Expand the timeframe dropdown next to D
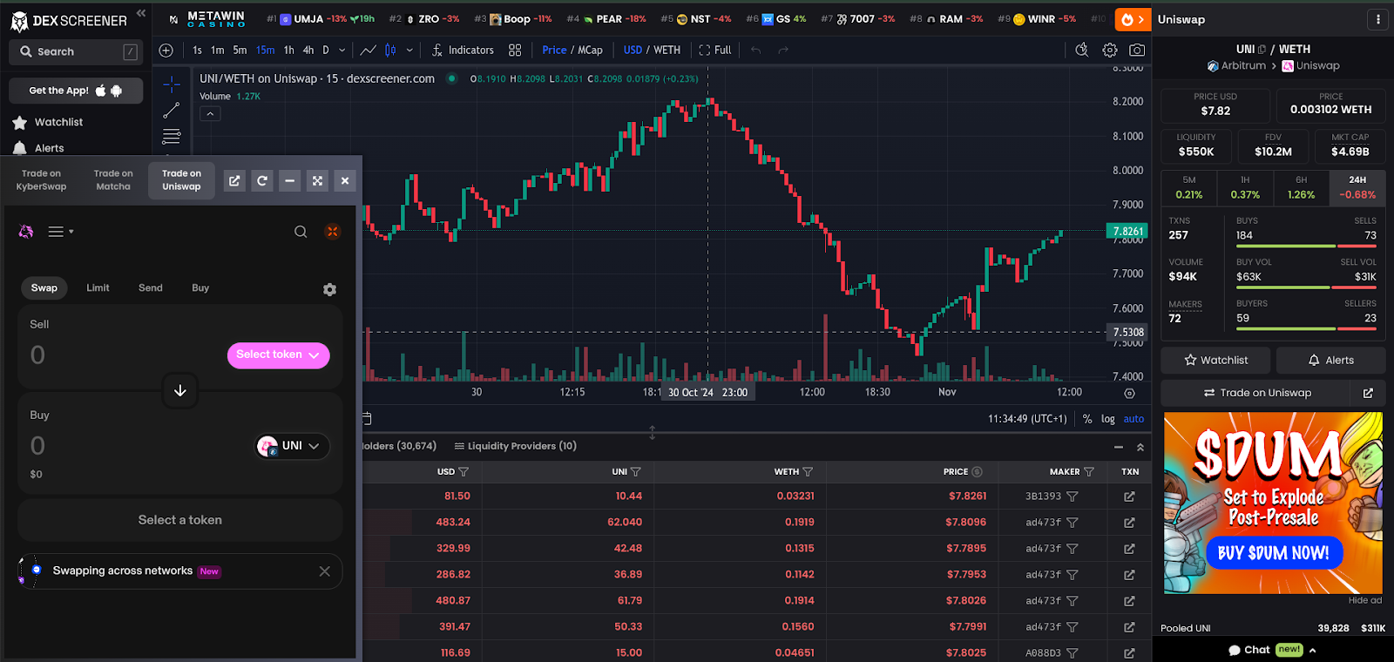Viewport: 1394px width, 662px height. point(342,51)
